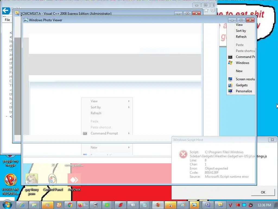Screen dimensions: 278x209
Task: Launch Internet Explorer from the taskbar
Action: click(22, 205)
